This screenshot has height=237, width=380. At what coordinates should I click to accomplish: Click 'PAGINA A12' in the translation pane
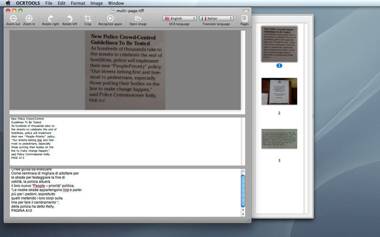coord(21,210)
